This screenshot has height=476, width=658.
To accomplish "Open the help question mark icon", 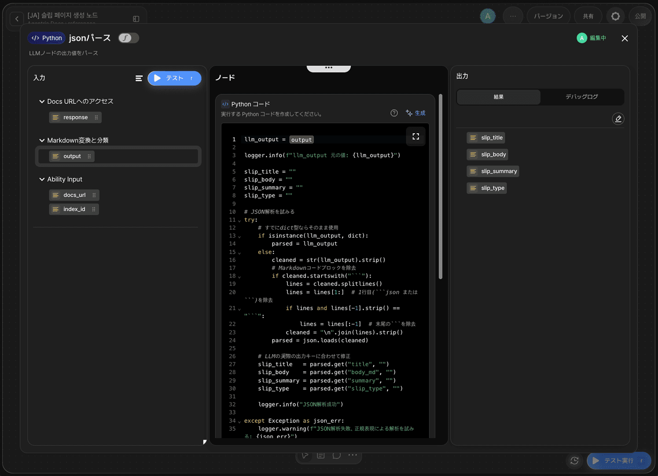I will [394, 113].
